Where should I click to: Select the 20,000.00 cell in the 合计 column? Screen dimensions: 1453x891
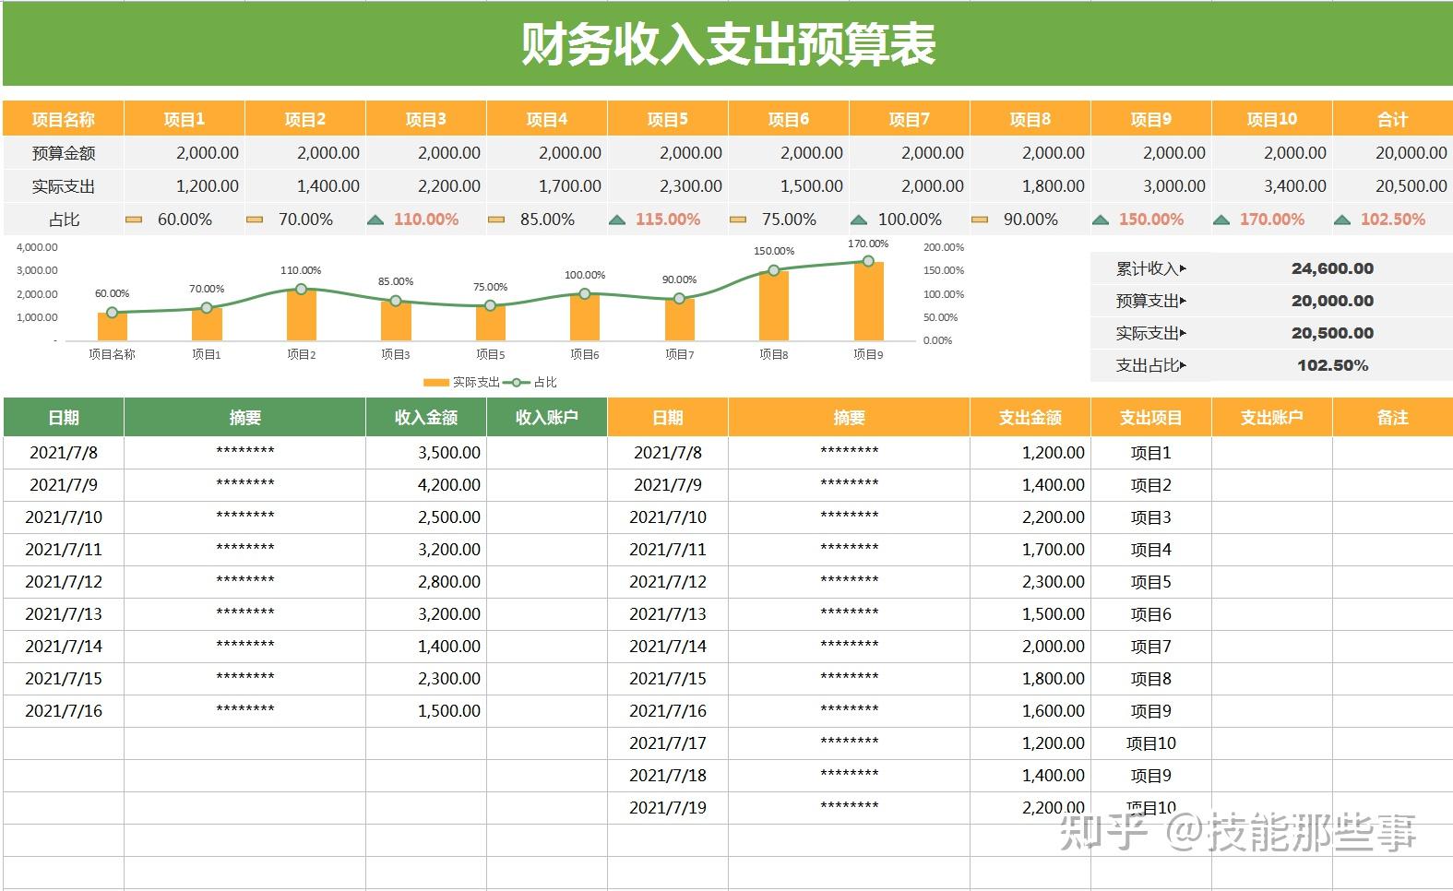pyautogui.click(x=1393, y=153)
